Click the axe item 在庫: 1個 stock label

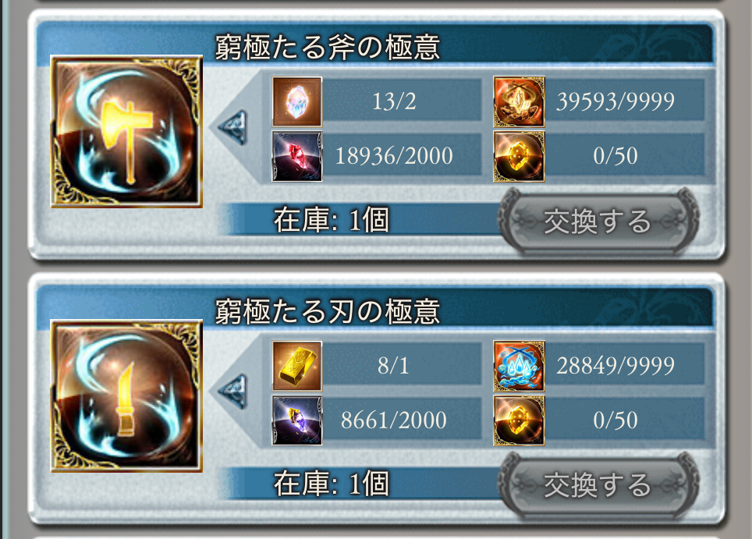[x=331, y=220]
